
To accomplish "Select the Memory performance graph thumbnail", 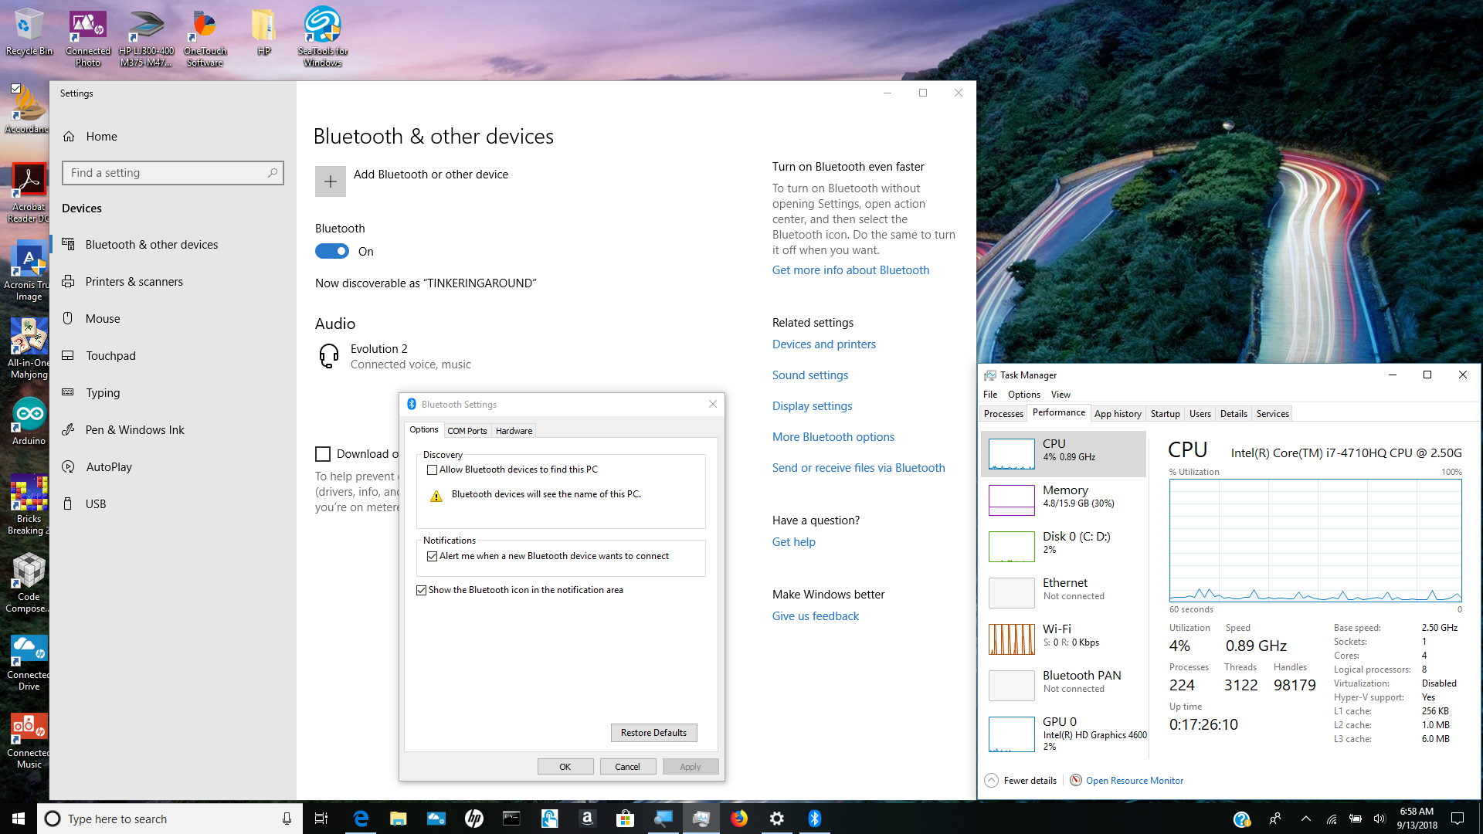I will click(1011, 500).
